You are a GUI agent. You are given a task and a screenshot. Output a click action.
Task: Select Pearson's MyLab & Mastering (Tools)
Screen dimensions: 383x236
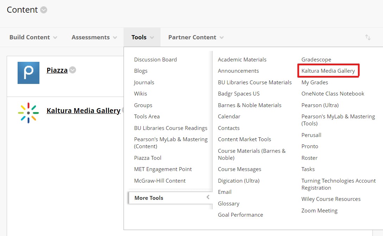(338, 120)
